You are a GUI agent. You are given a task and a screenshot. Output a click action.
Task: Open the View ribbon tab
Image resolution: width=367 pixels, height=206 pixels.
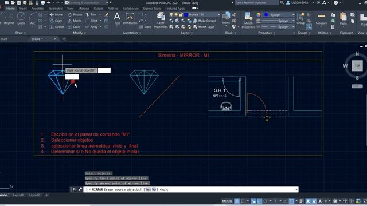pyautogui.click(x=70, y=9)
